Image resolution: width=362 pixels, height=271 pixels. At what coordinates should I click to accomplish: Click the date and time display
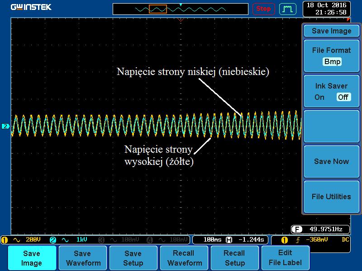click(326, 9)
